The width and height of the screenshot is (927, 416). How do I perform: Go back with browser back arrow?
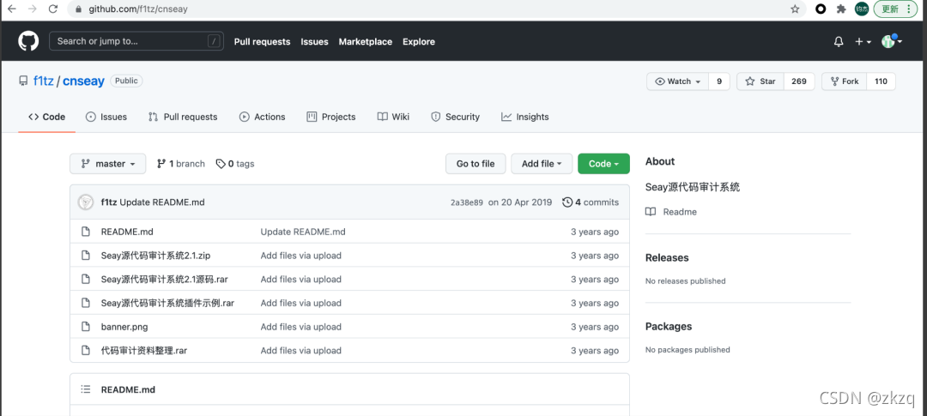coord(11,9)
